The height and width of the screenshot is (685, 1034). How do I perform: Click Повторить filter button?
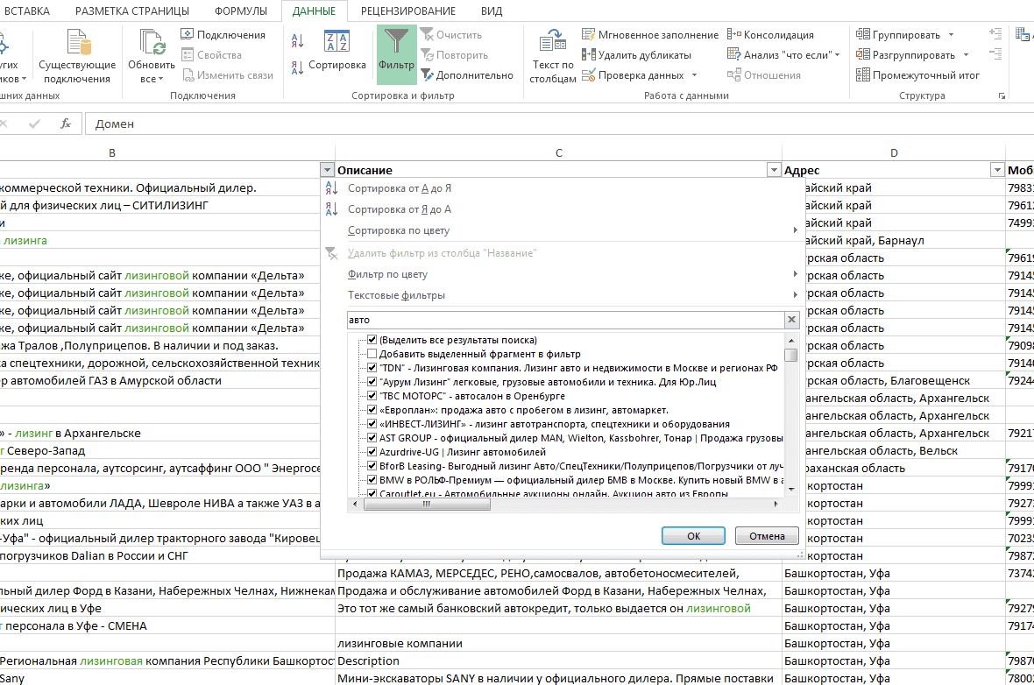[x=455, y=55]
